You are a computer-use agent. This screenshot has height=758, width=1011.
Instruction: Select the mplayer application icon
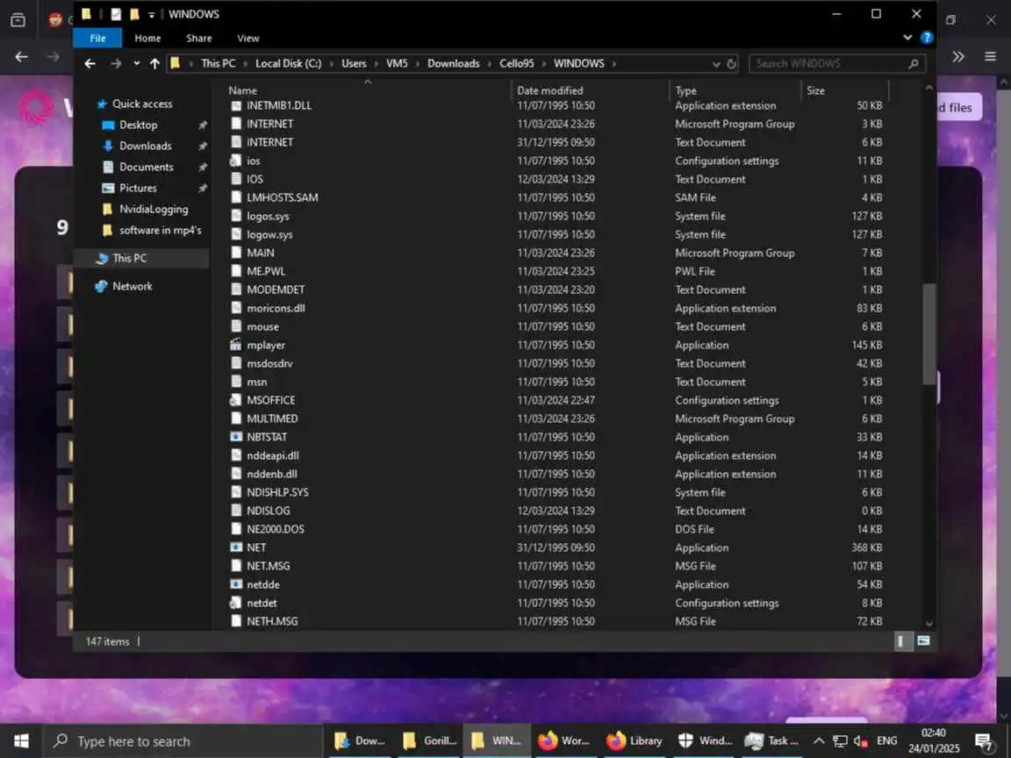(236, 345)
